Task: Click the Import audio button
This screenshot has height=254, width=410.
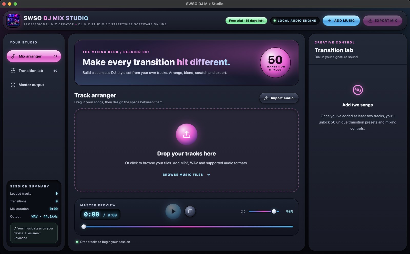Action: coord(279,98)
